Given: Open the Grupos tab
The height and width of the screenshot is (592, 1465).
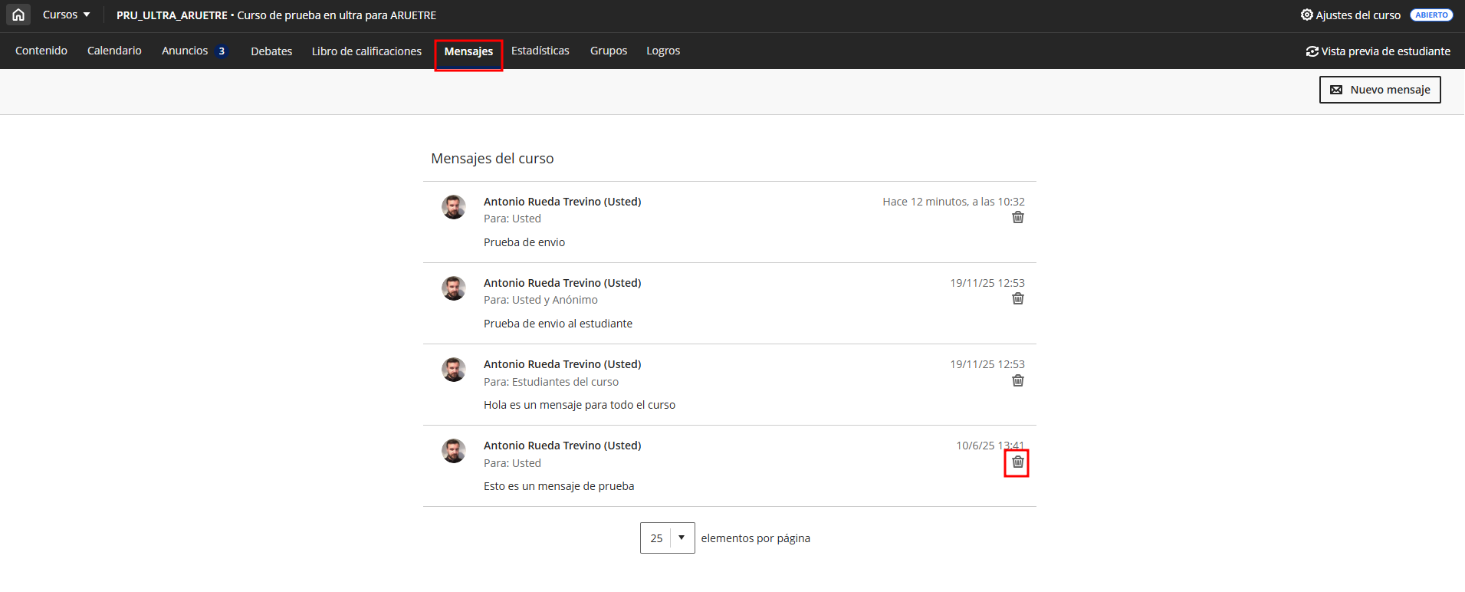Looking at the screenshot, I should click(608, 51).
